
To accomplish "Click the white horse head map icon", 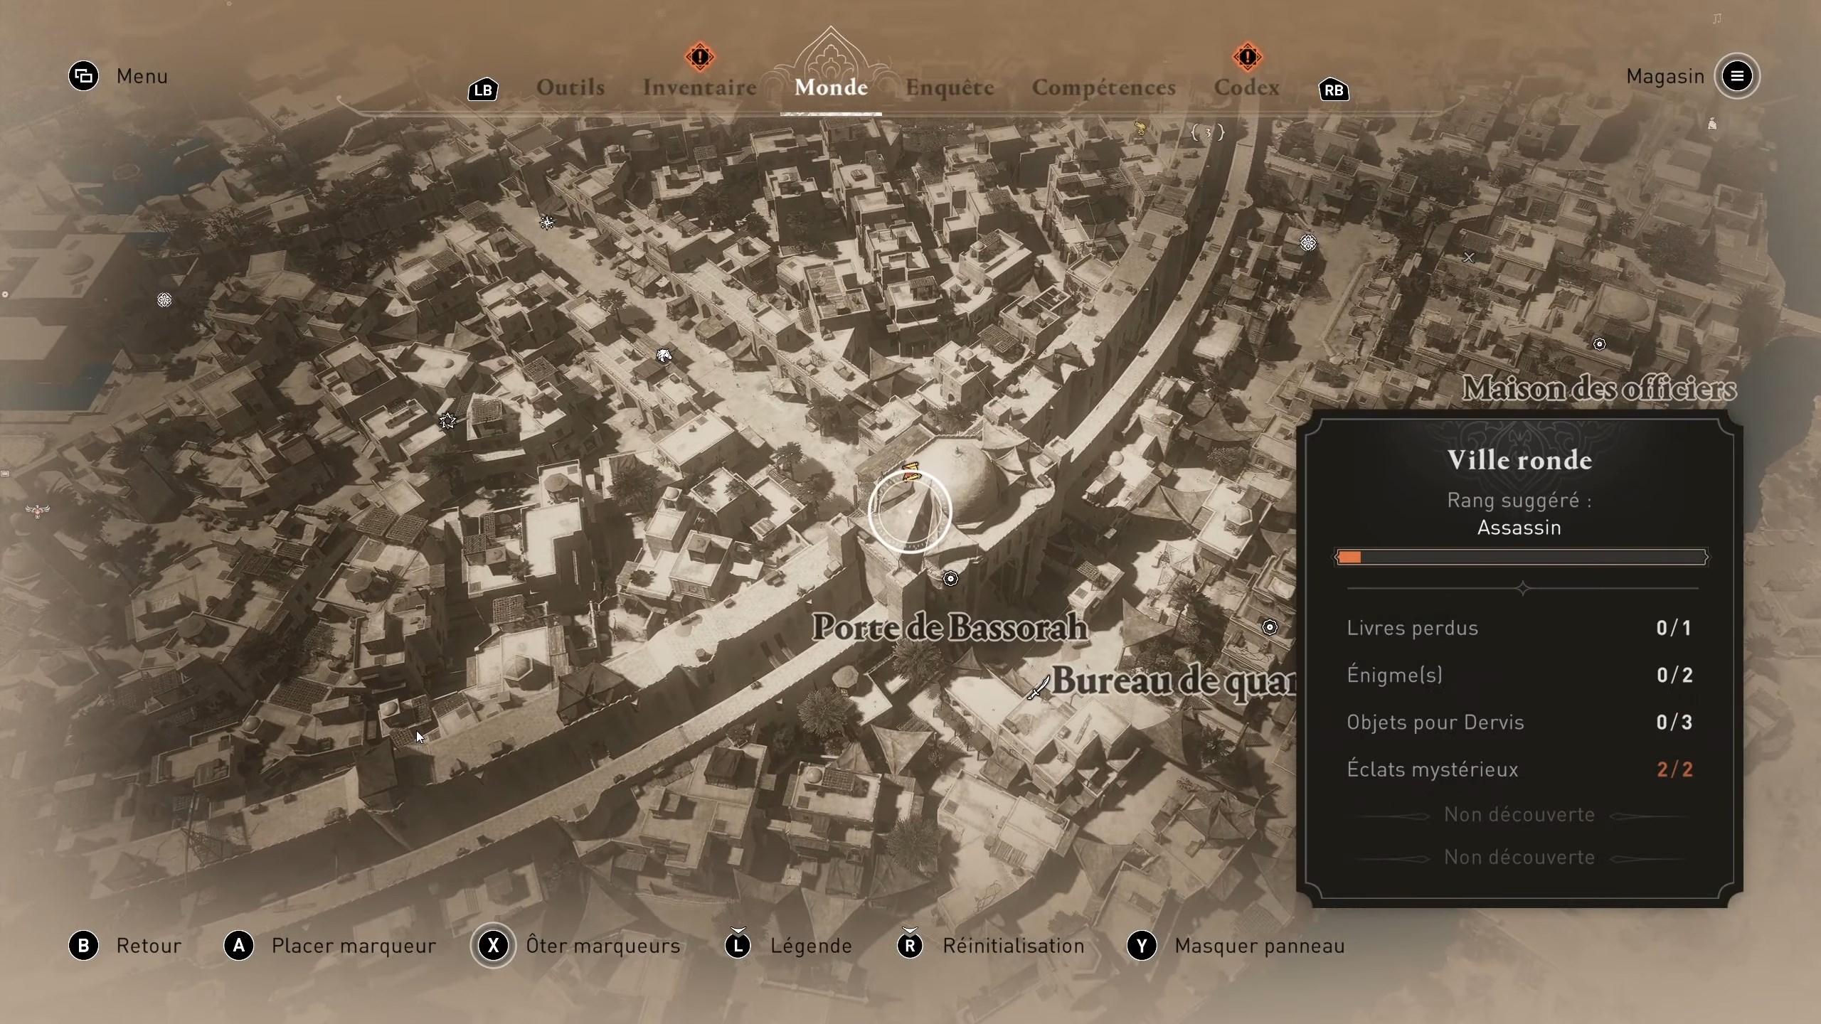I will (x=664, y=355).
